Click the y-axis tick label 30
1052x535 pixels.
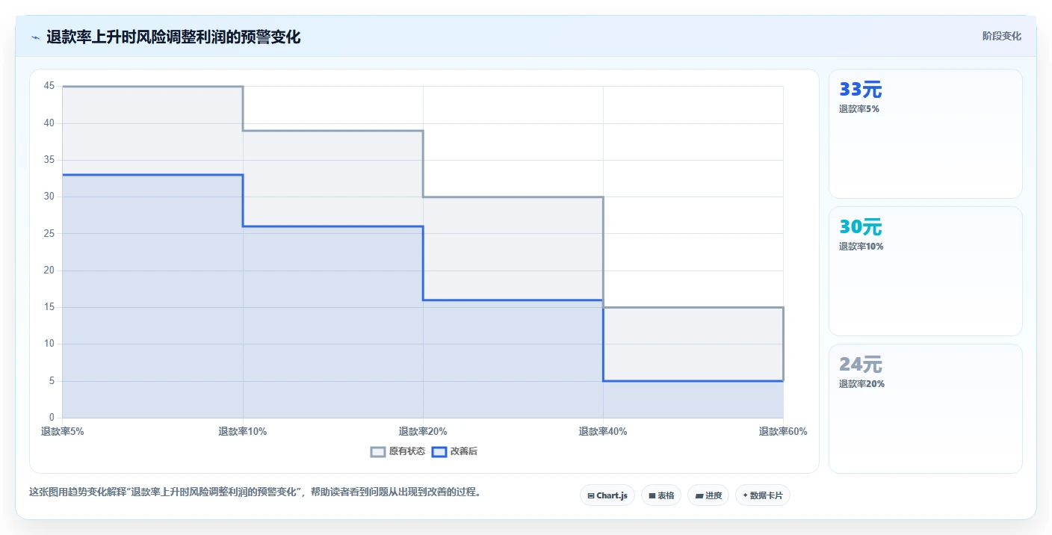[49, 197]
